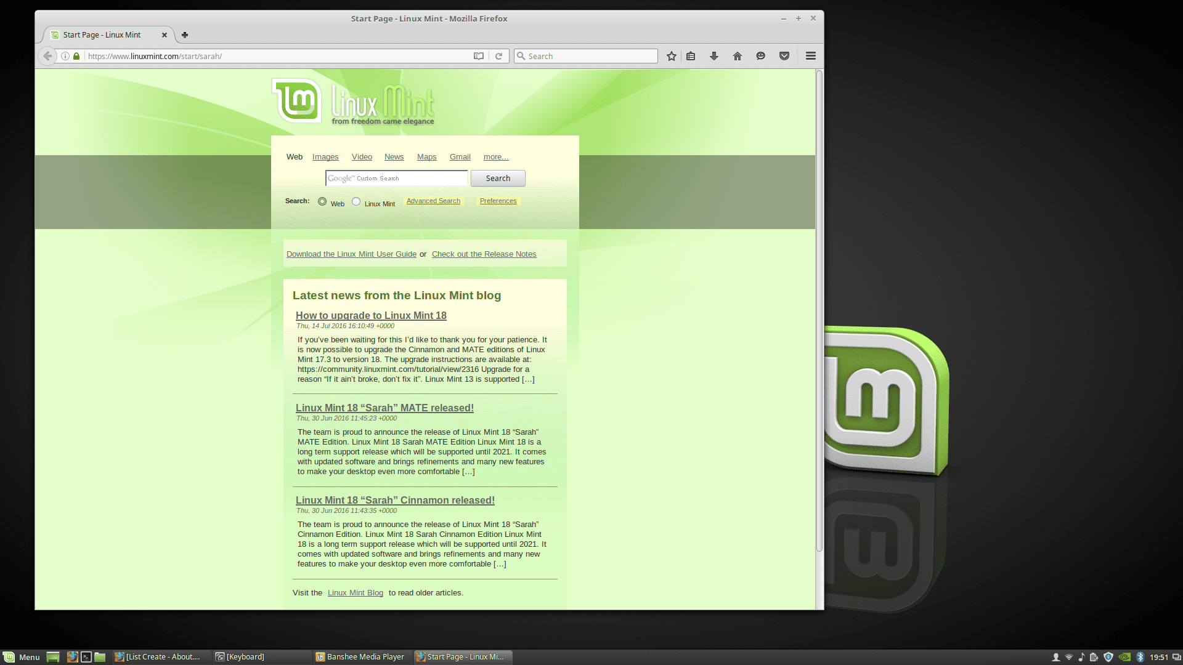
Task: Click the Search button
Action: point(498,178)
